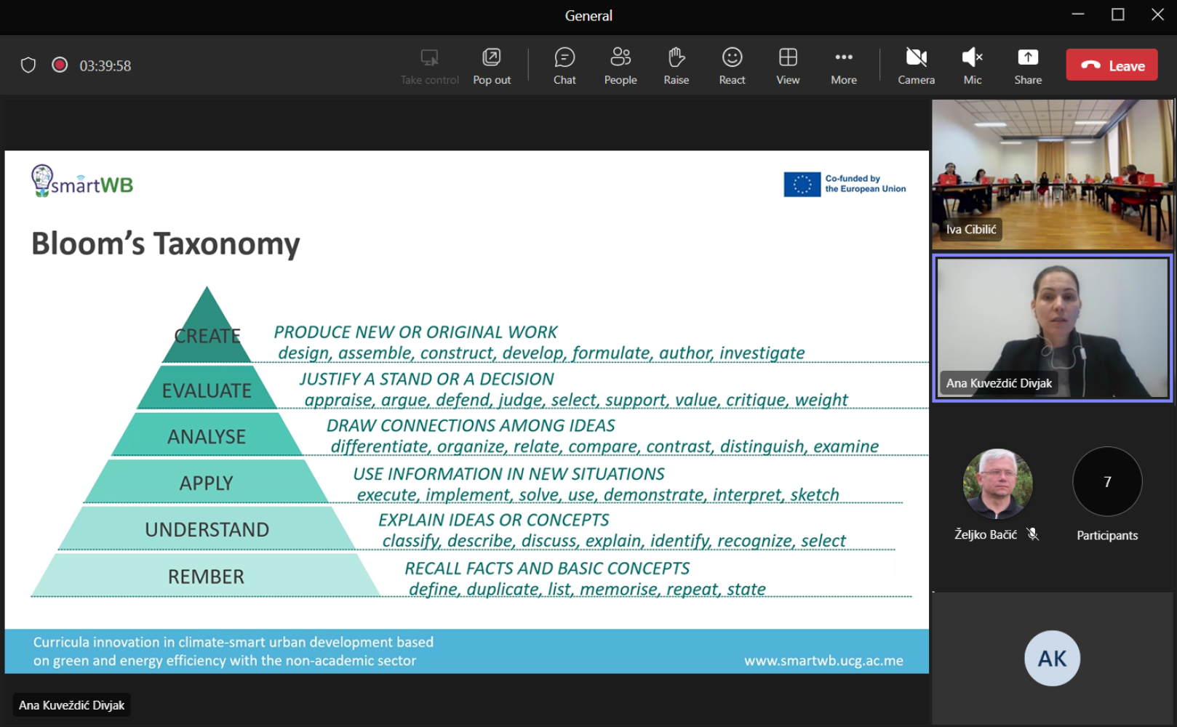Pop out the shared content

click(x=492, y=65)
